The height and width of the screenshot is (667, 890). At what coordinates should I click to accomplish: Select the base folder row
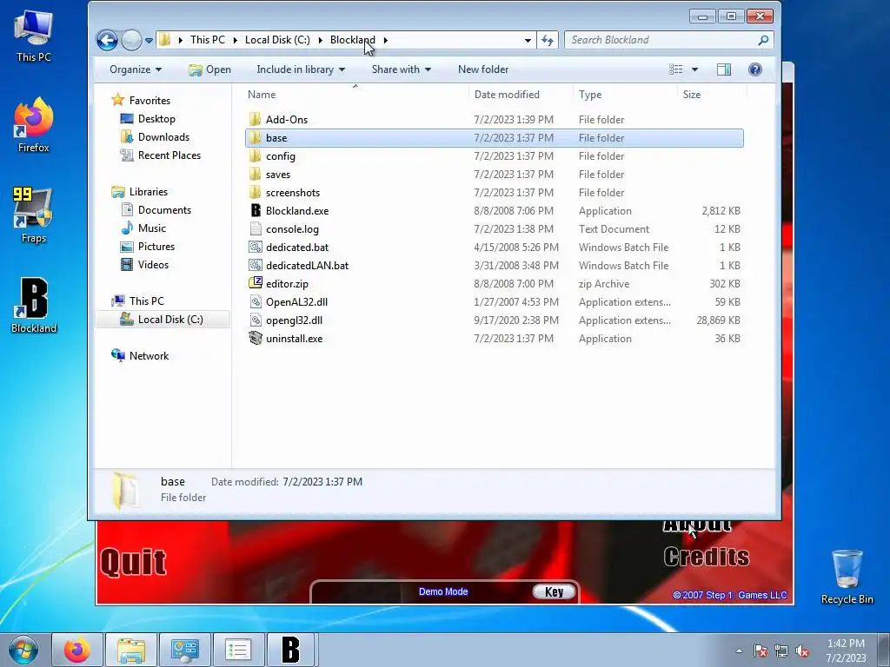pyautogui.click(x=495, y=138)
